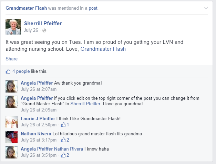Open the post options chevron dropdown

[206, 8]
